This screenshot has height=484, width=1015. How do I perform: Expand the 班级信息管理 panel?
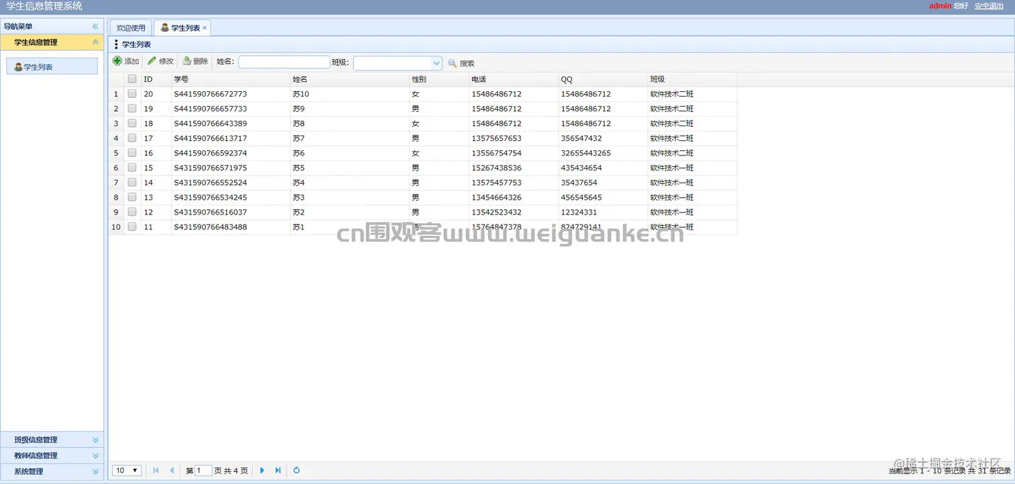click(x=95, y=440)
